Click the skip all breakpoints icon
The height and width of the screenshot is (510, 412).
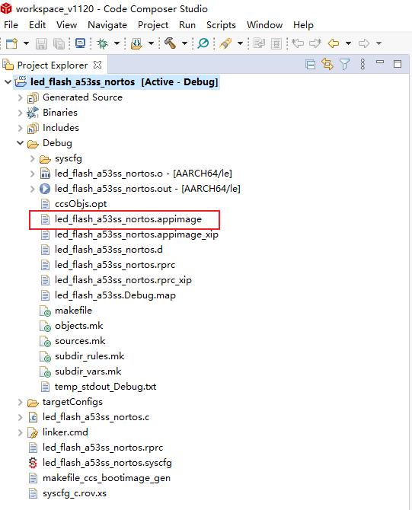tap(203, 43)
